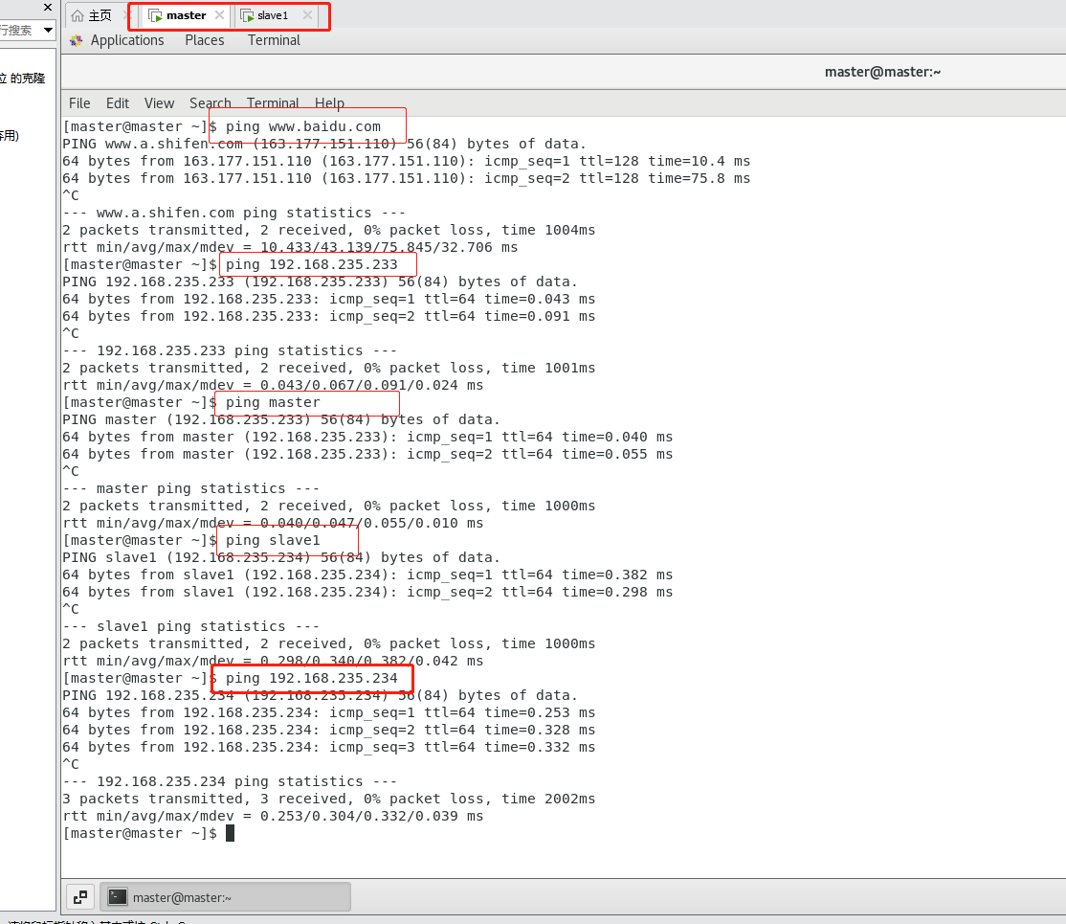Click the '--- slave1 ping statistics ---' line
This screenshot has width=1066, height=924.
[191, 626]
